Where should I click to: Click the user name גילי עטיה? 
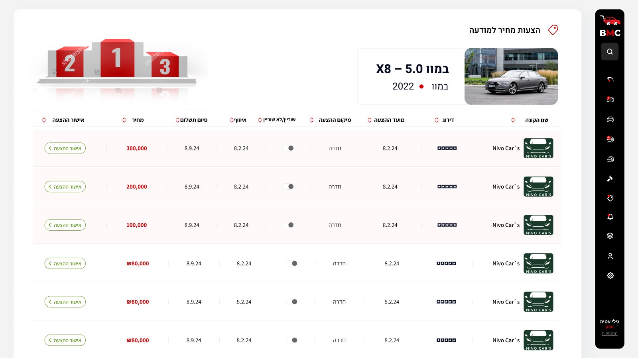[610, 321]
